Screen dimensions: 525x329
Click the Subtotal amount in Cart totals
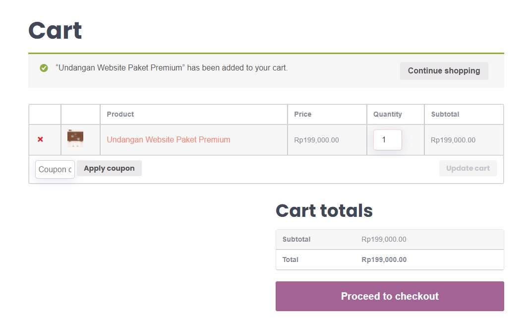[384, 239]
